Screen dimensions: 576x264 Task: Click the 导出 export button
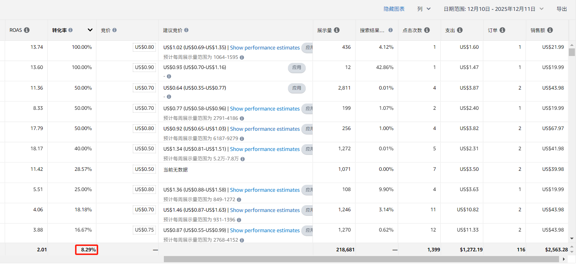[x=562, y=9]
